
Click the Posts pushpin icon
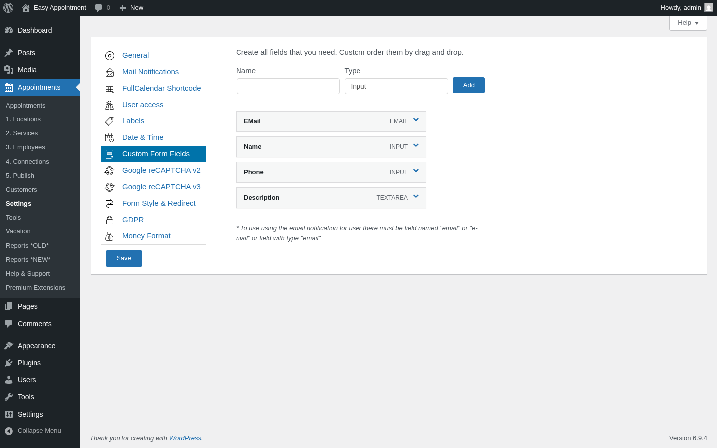click(x=9, y=53)
